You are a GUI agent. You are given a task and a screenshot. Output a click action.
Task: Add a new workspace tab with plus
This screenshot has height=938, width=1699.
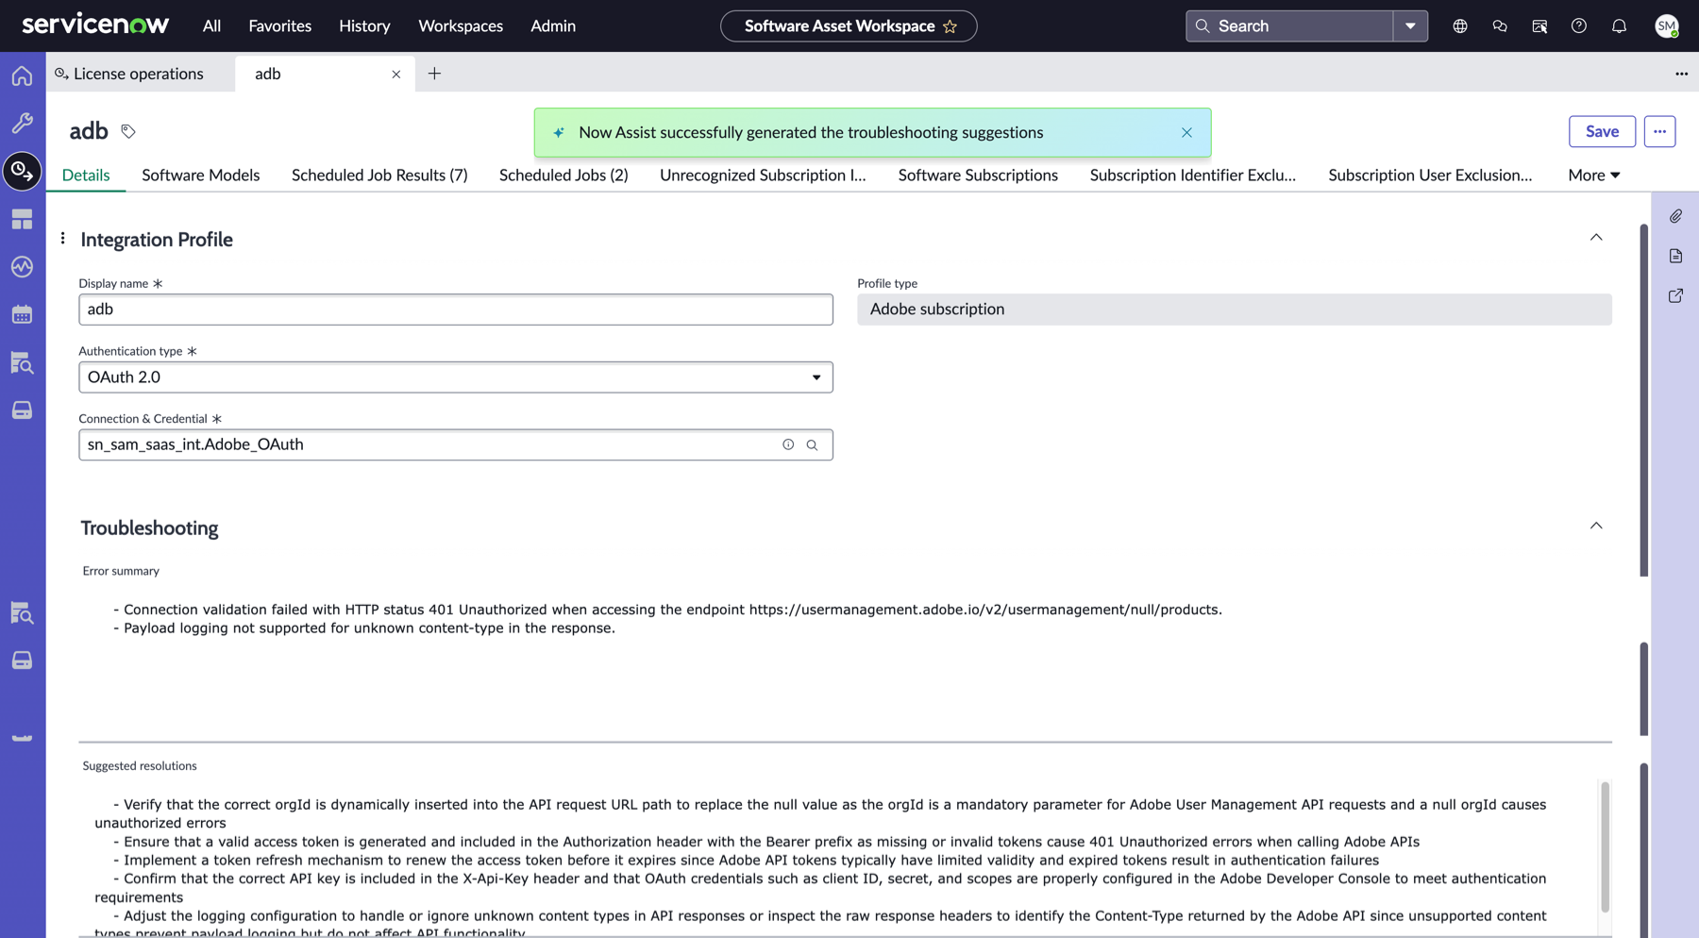click(434, 73)
